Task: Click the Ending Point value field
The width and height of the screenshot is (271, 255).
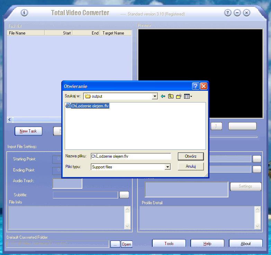Action: click(57, 170)
